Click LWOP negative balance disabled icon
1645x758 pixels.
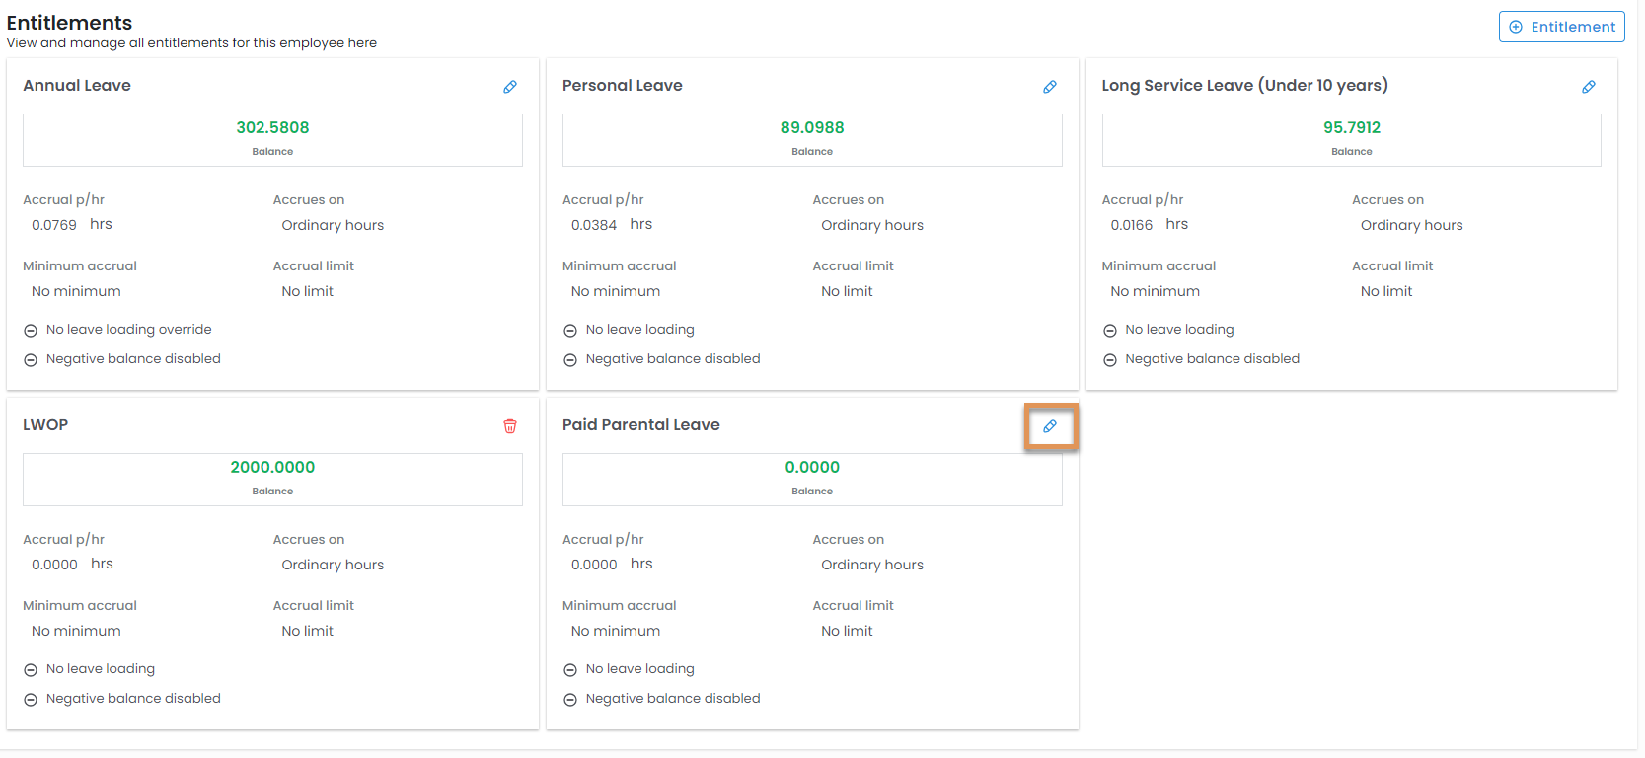pyautogui.click(x=31, y=700)
